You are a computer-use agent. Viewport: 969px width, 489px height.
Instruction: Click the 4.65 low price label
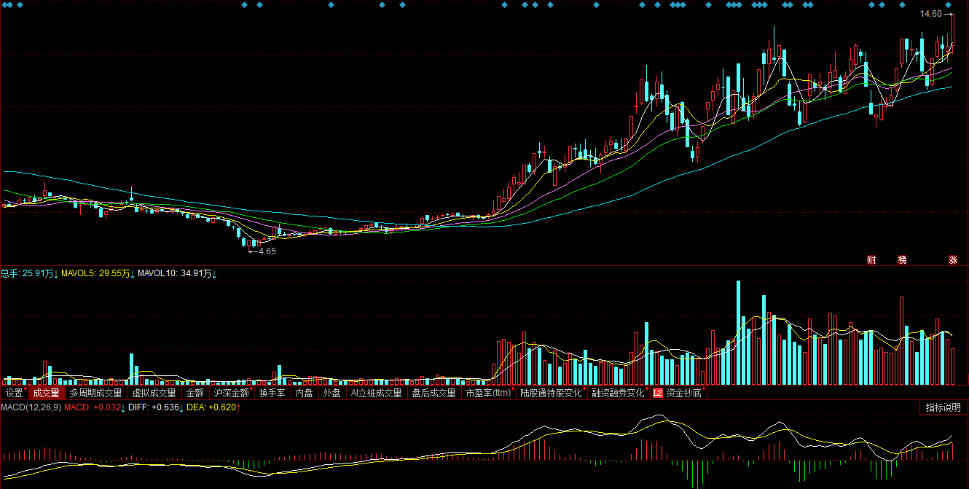point(267,251)
